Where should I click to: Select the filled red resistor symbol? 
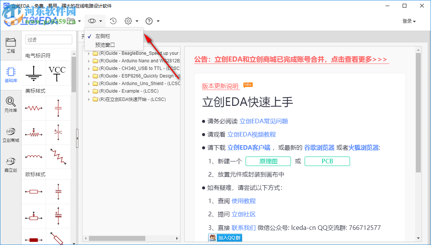34,239
